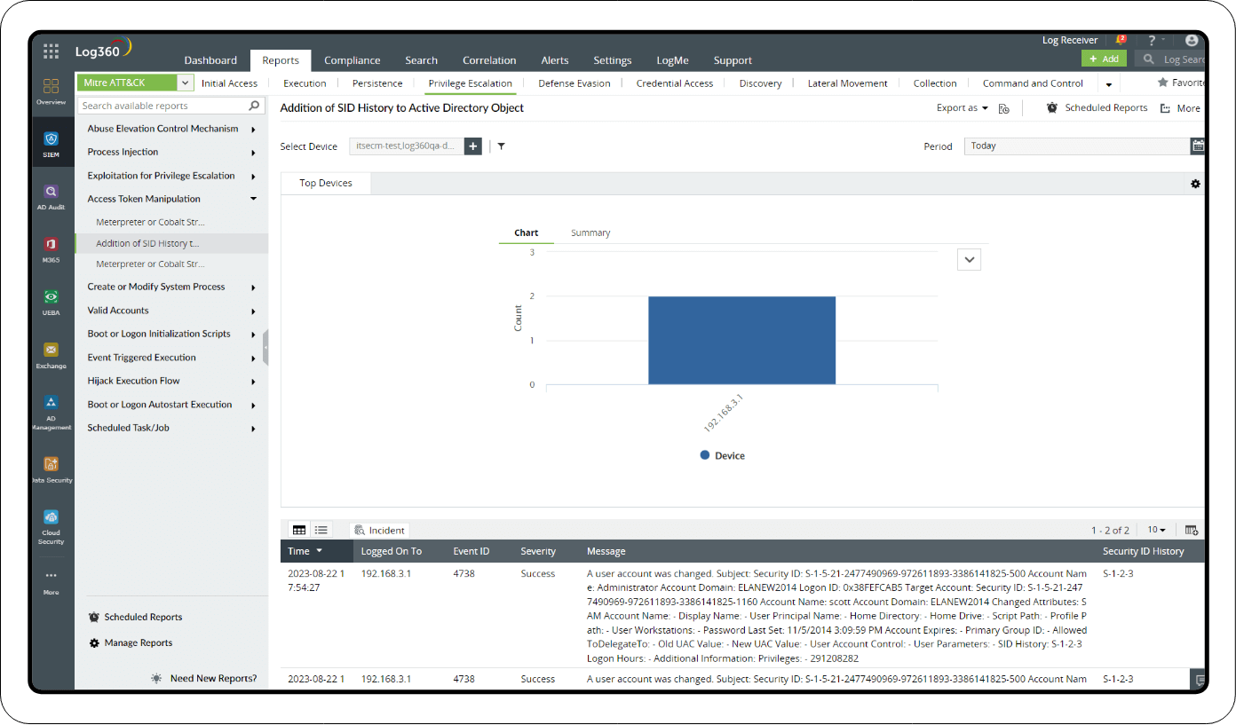Click Favorite star button

click(x=1181, y=83)
